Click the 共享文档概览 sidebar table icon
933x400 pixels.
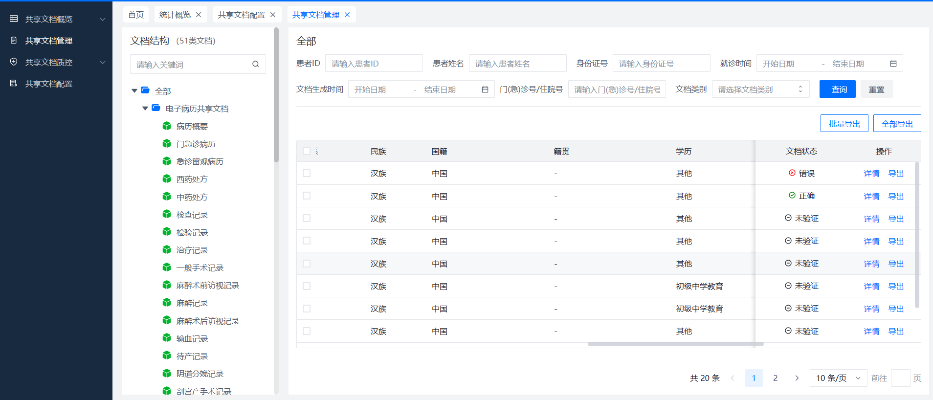(14, 19)
